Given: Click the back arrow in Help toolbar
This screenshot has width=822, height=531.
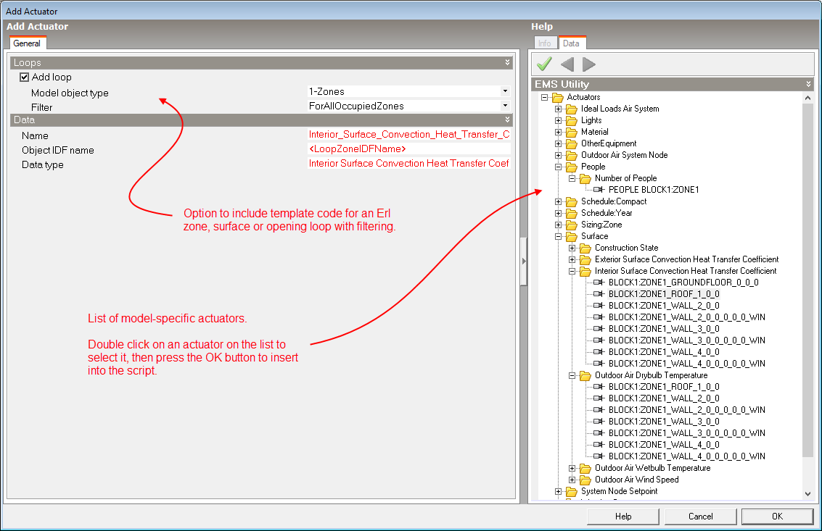Looking at the screenshot, I should click(x=567, y=64).
